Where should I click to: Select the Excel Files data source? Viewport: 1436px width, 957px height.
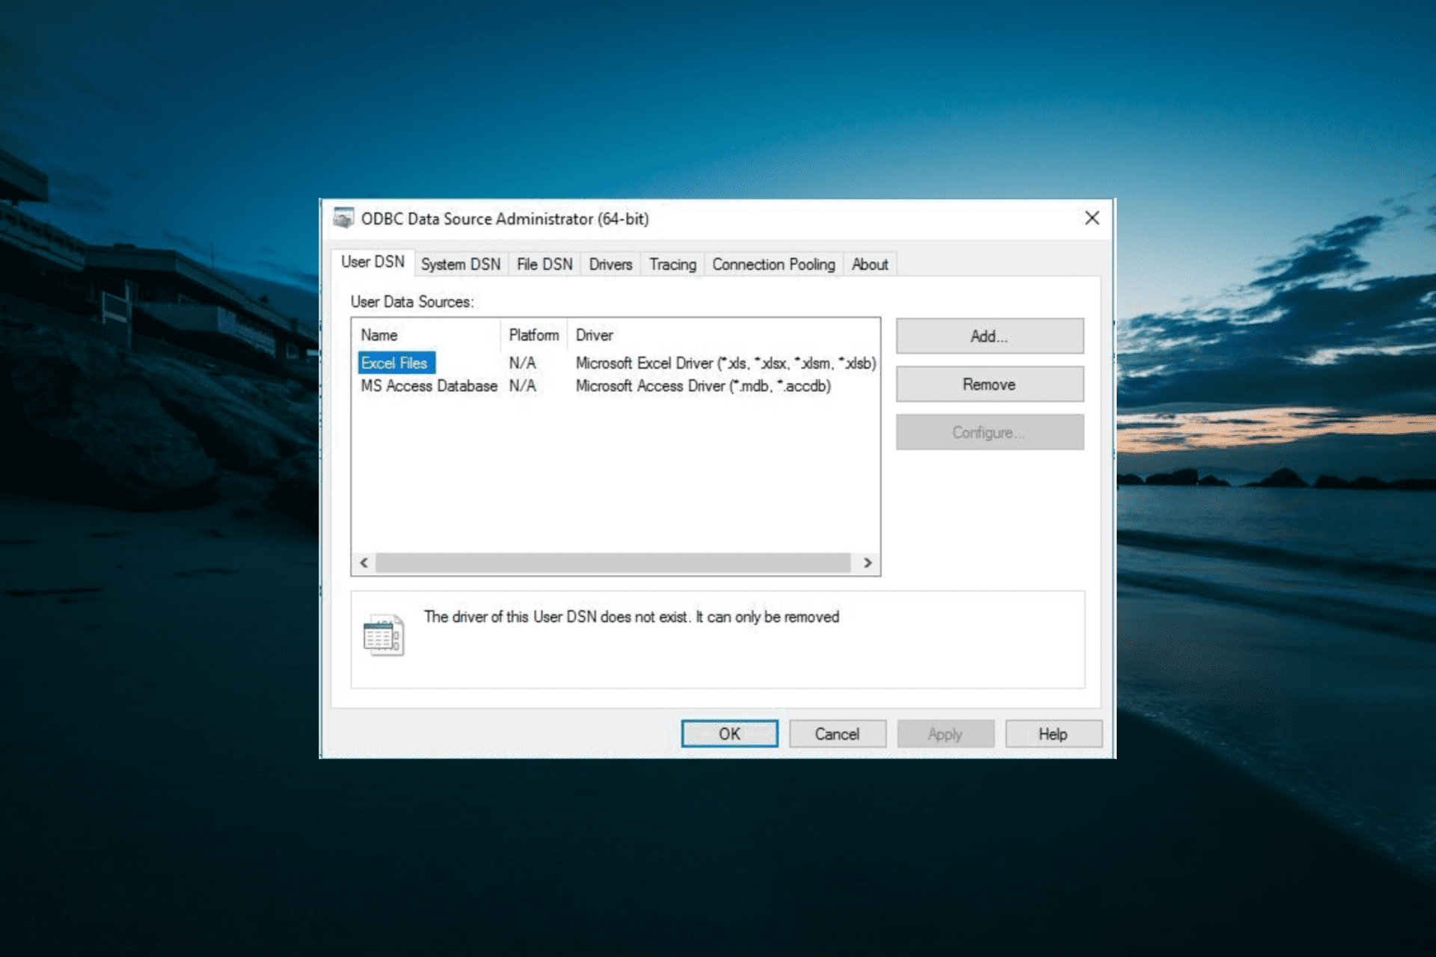tap(396, 363)
